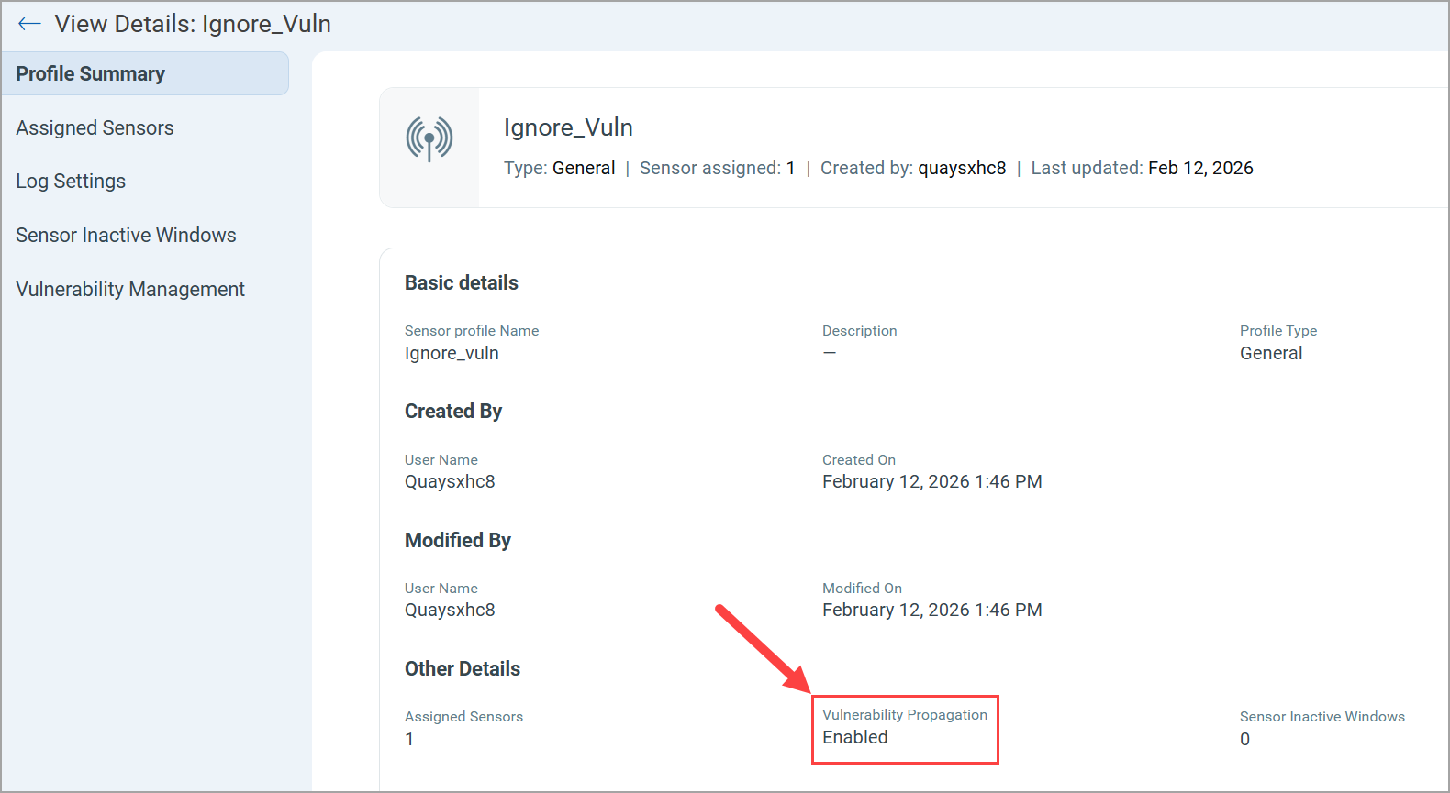This screenshot has width=1450, height=793.
Task: Click the Basic details section heading
Action: pos(462,282)
